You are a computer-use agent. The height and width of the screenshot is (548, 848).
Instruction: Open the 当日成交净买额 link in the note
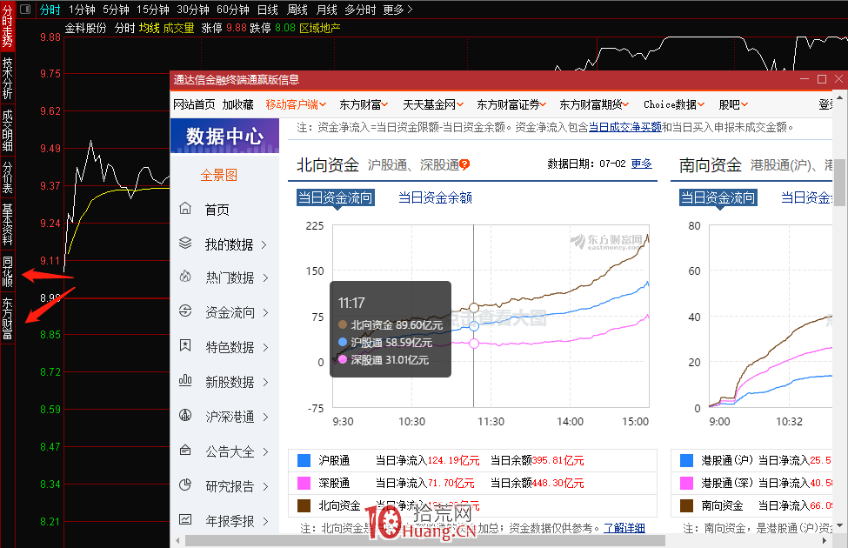click(x=625, y=127)
